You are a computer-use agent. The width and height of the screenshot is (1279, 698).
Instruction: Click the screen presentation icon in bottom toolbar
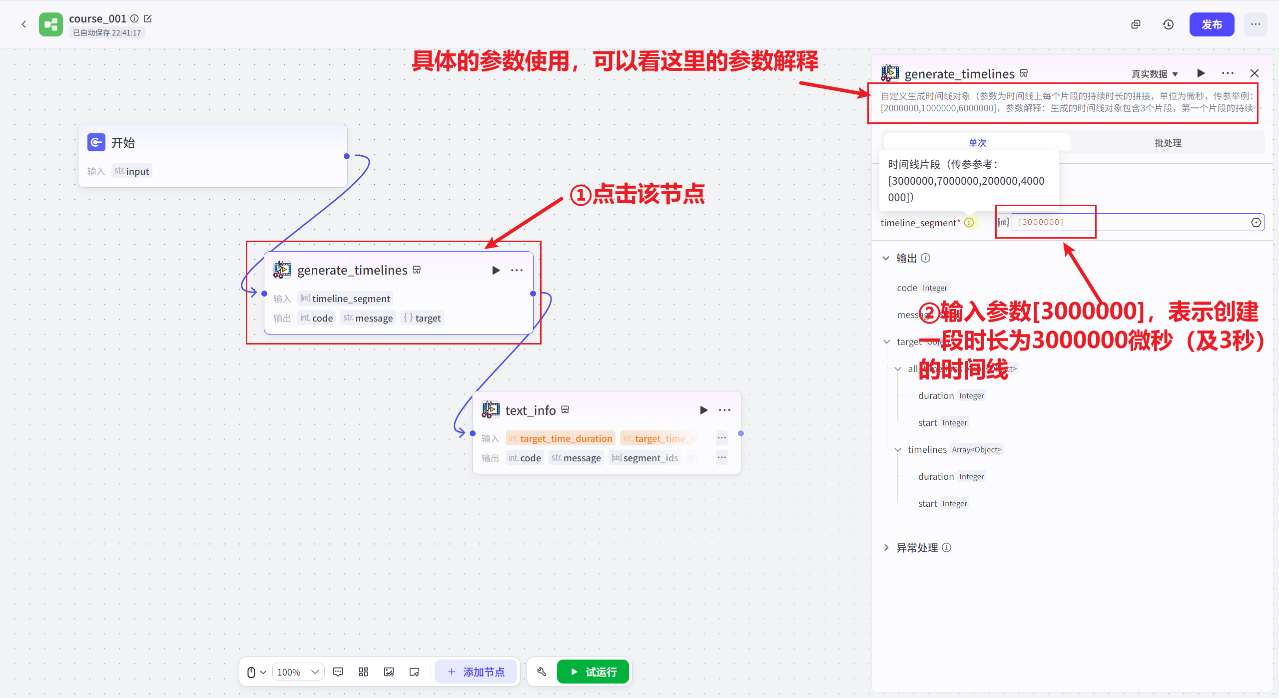click(414, 672)
